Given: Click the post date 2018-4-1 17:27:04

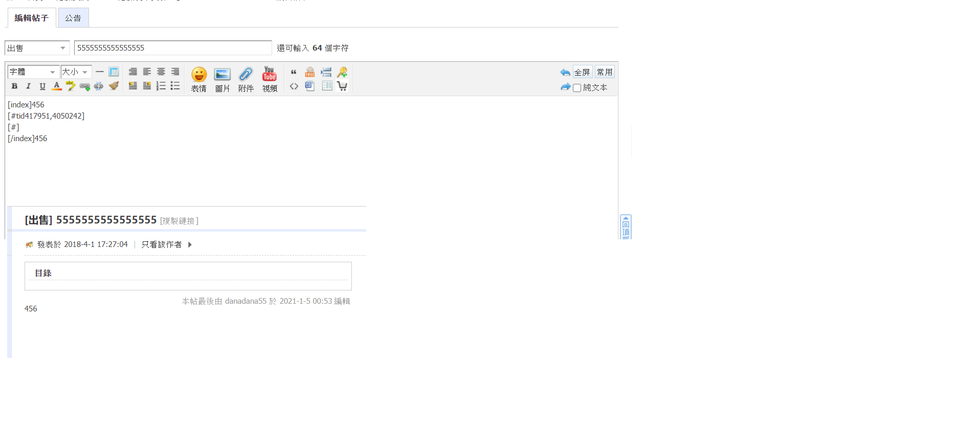Looking at the screenshot, I should pos(96,244).
